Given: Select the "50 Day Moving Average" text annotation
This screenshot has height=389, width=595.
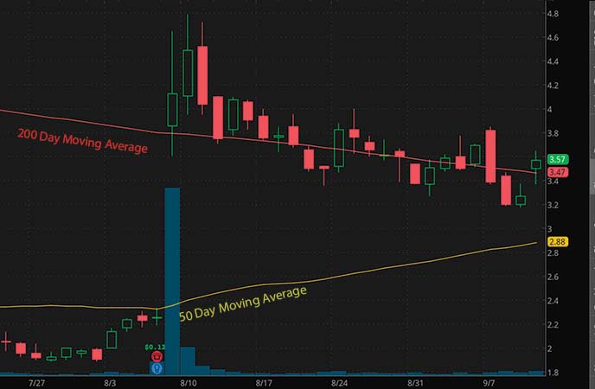Looking at the screenshot, I should point(243,303).
